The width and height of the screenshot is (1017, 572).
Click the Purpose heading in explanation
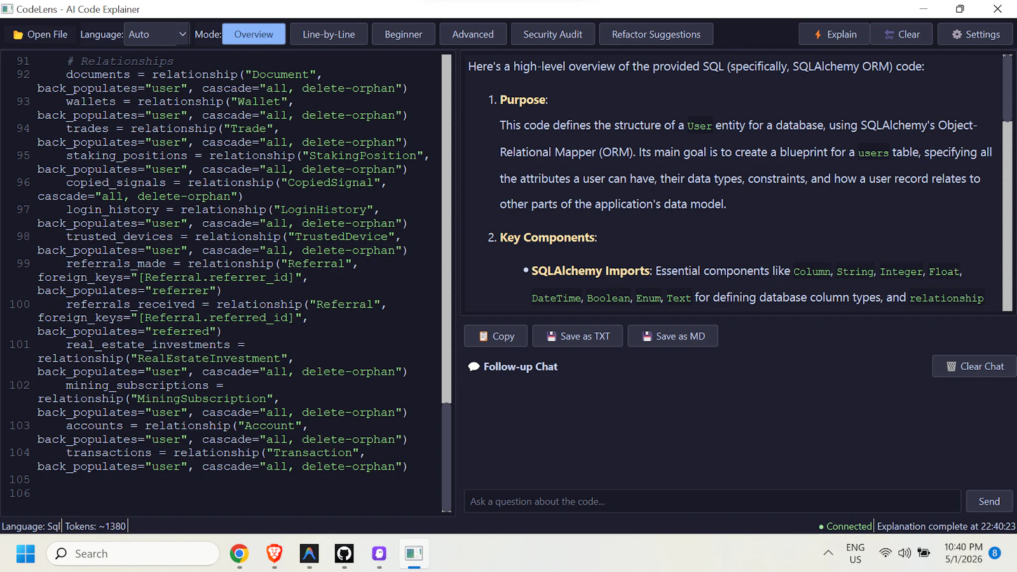522,100
